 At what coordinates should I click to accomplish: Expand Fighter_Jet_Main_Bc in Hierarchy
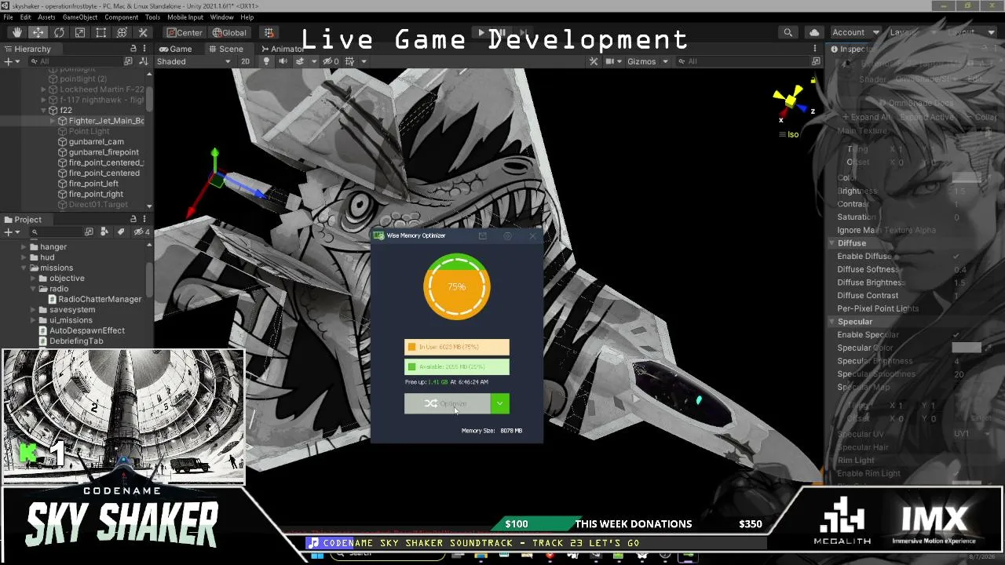(x=53, y=121)
